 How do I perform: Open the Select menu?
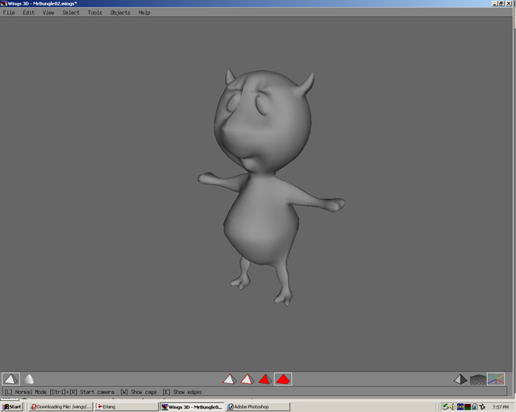(x=71, y=13)
